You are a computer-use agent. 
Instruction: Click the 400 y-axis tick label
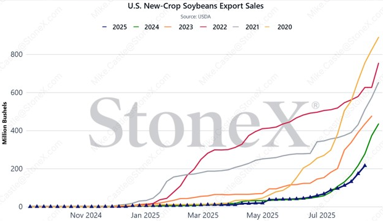click(x=17, y=131)
